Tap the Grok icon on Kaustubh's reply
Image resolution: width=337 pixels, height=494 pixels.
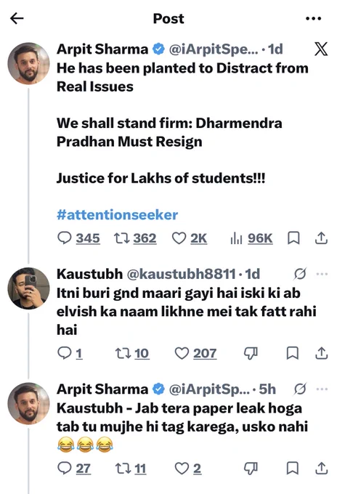(300, 274)
